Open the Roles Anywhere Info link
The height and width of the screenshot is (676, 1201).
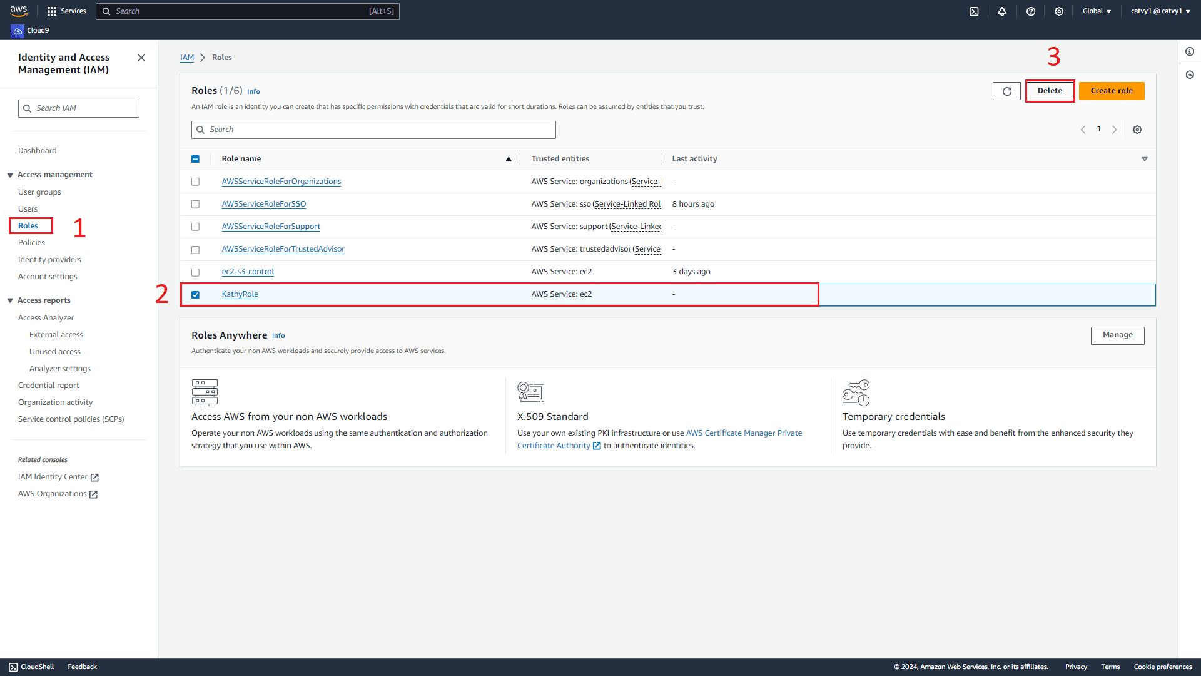278,336
